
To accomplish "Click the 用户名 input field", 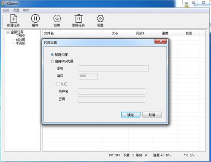I will 112,92.
